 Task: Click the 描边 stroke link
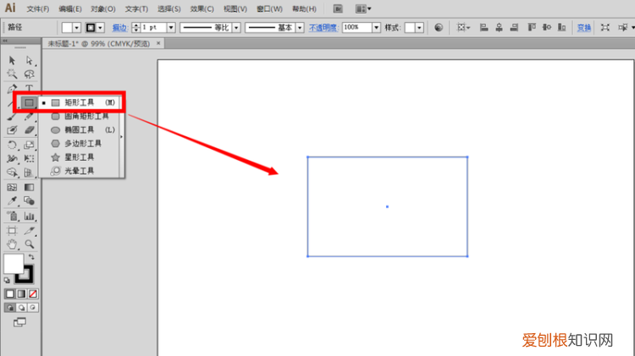(120, 27)
